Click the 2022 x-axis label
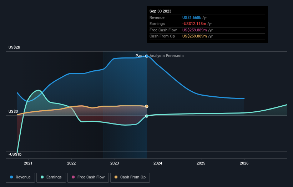Image resolution: width=293 pixels, height=187 pixels. 71,163
